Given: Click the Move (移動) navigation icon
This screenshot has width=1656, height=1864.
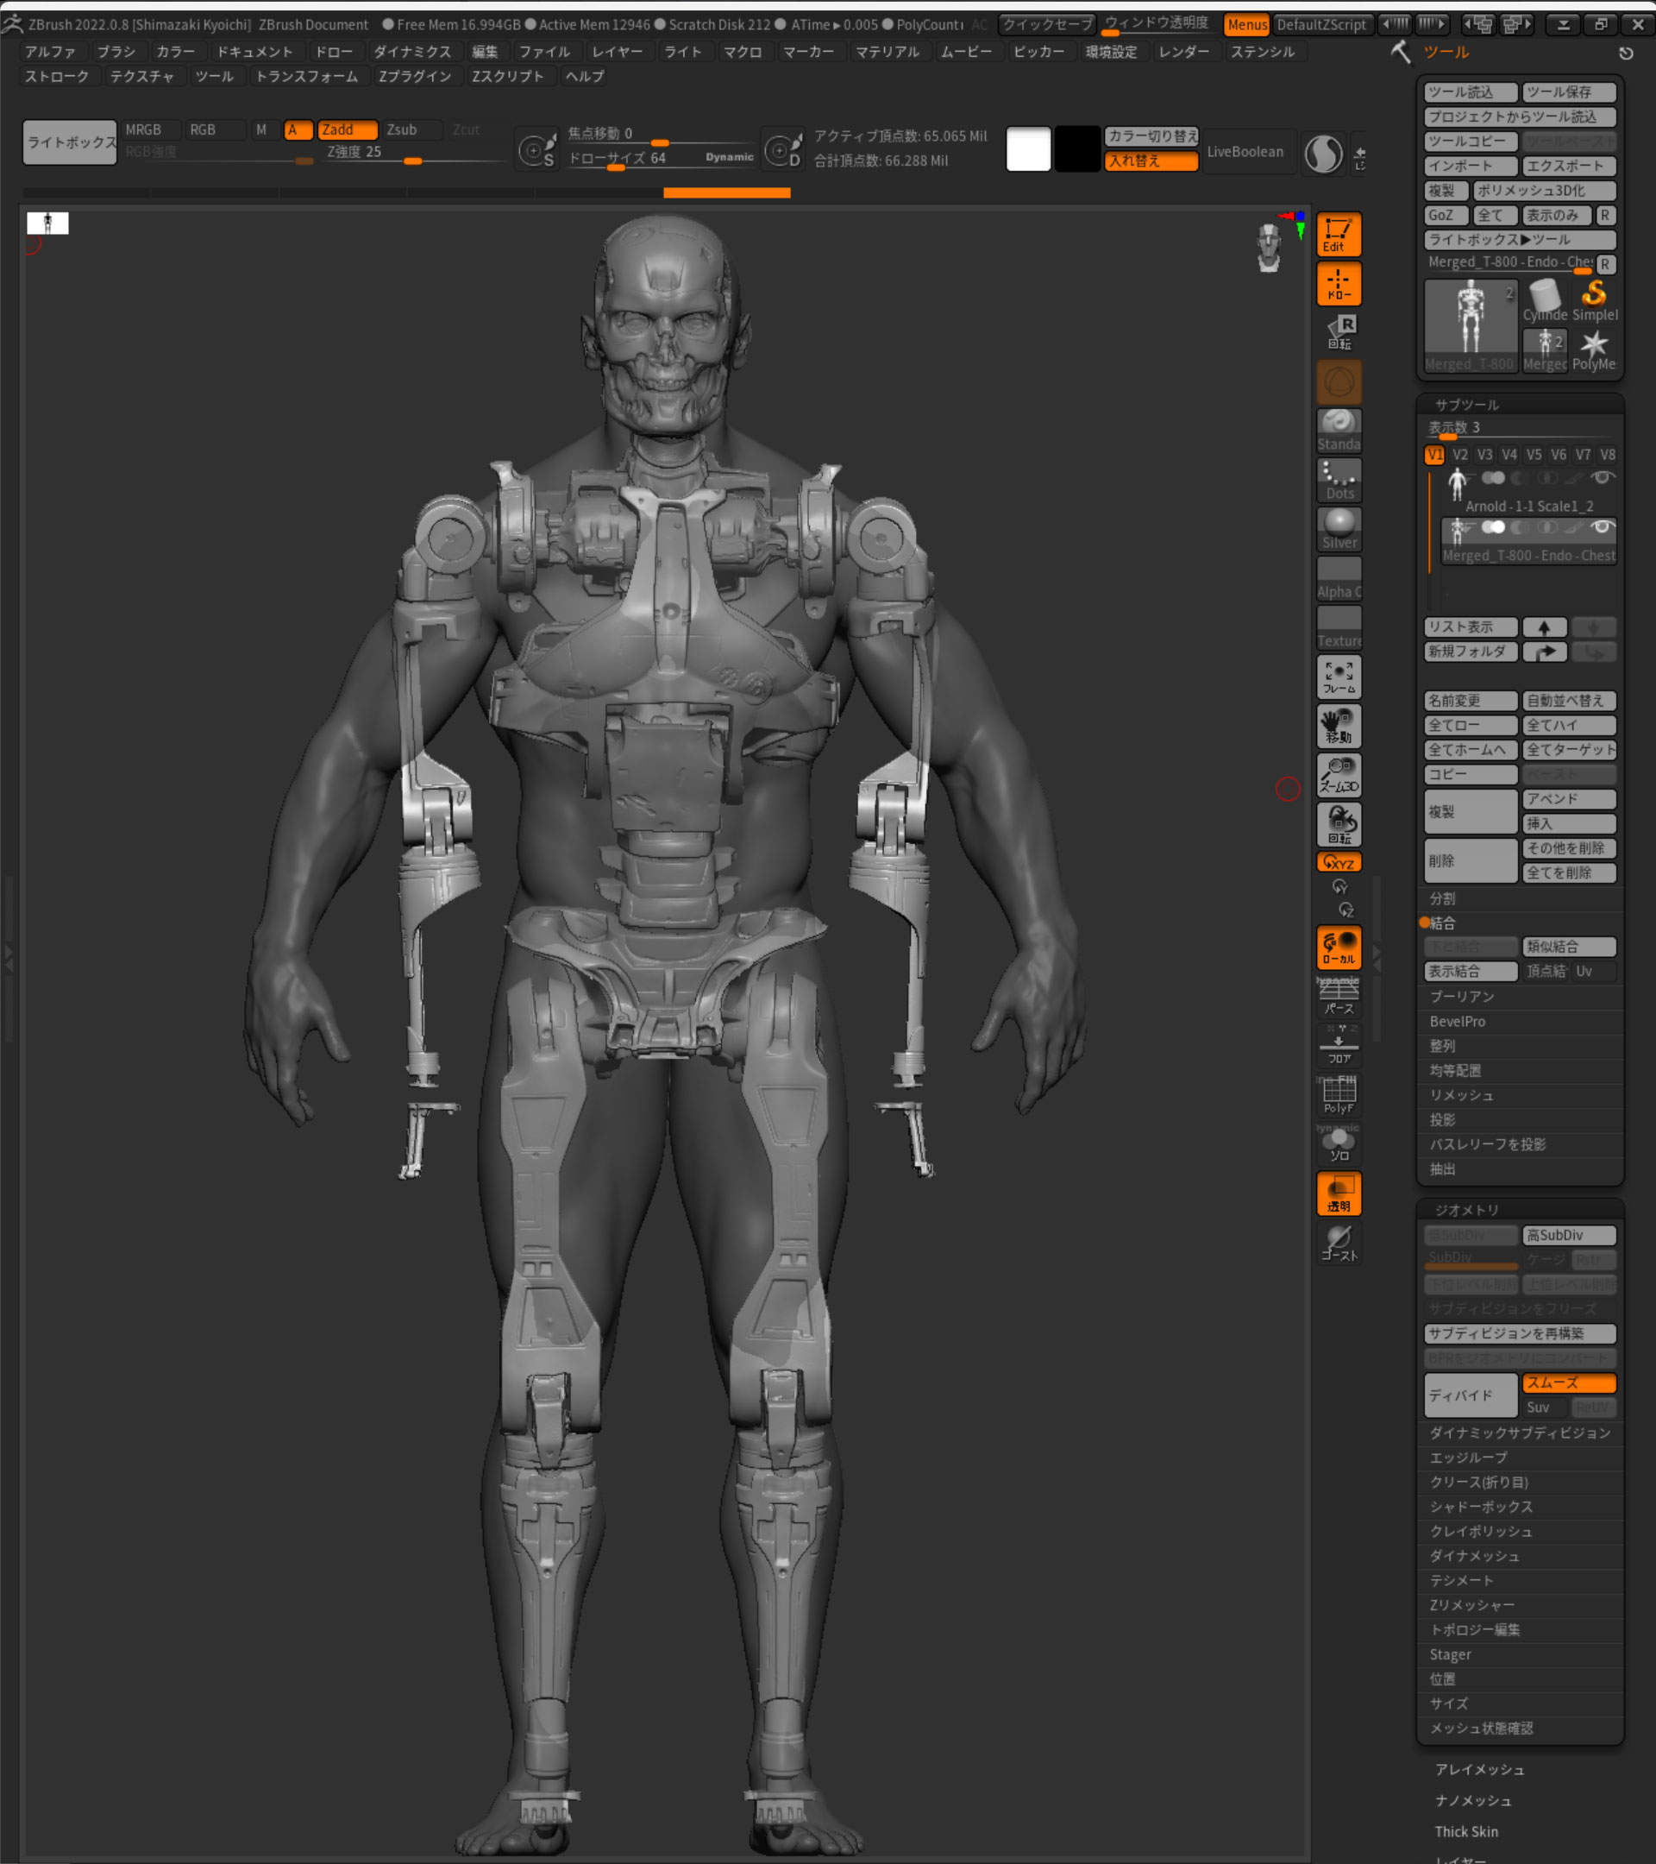Looking at the screenshot, I should click(x=1338, y=726).
